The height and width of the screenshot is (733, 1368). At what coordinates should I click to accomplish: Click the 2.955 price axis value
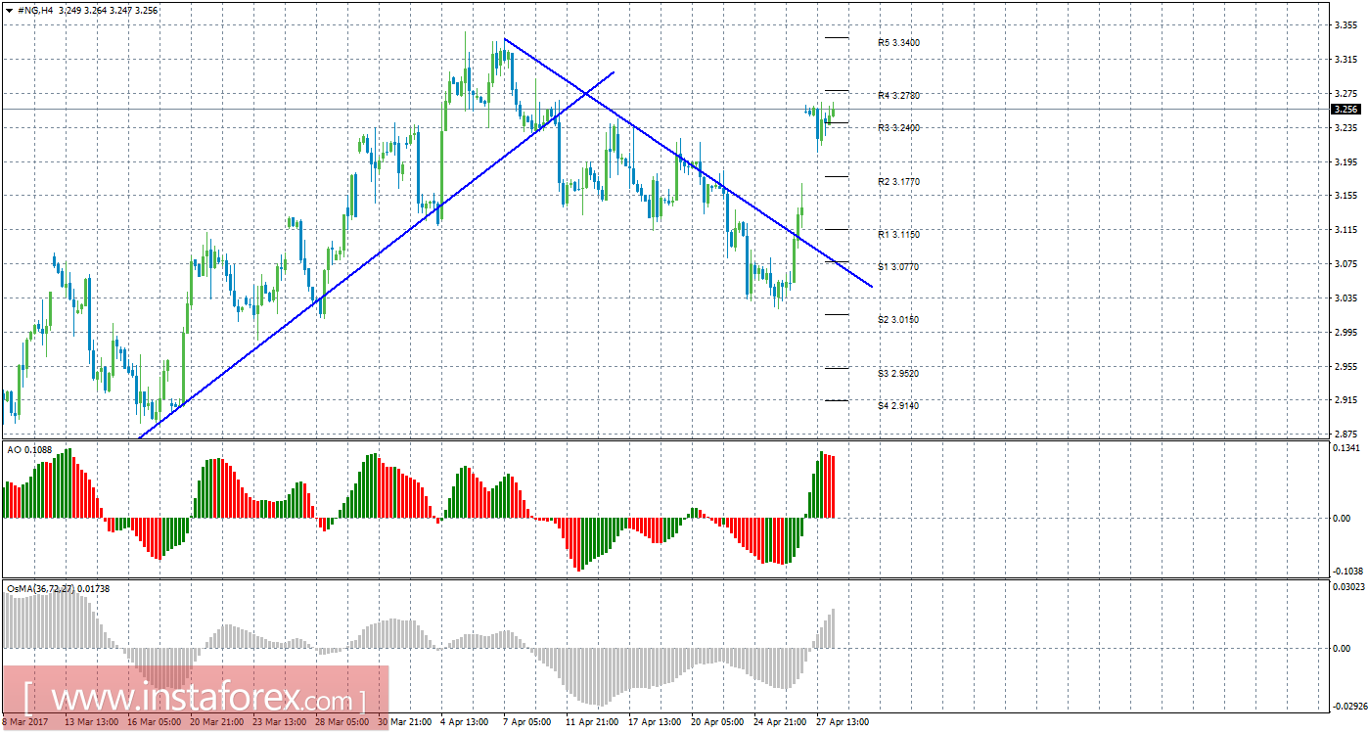pyautogui.click(x=1345, y=366)
